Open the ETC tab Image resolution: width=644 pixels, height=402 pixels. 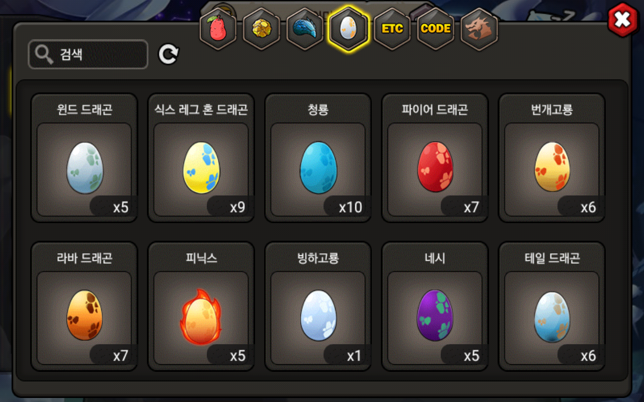pyautogui.click(x=392, y=29)
